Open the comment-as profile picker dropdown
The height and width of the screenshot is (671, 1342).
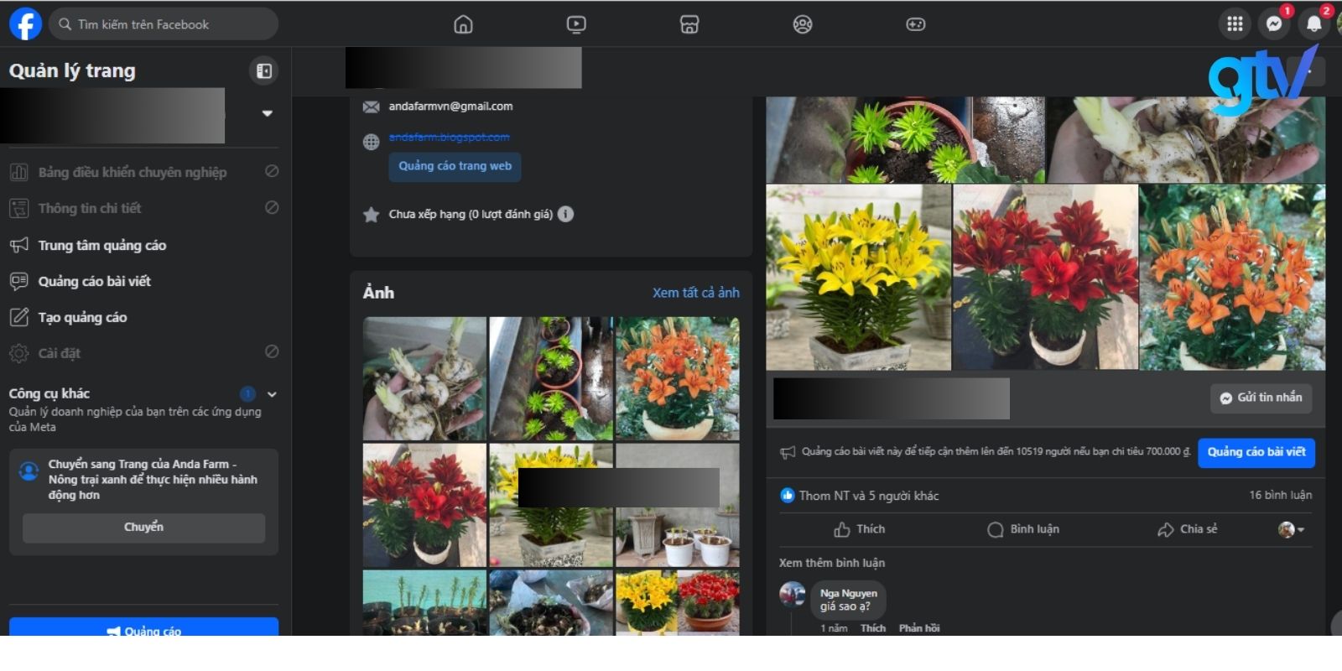pos(1291,529)
